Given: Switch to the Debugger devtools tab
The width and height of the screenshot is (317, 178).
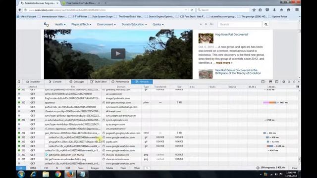Looking at the screenshot, I should coord(77,82).
